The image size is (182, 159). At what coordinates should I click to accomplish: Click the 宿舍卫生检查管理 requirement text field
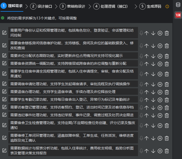click(73, 125)
